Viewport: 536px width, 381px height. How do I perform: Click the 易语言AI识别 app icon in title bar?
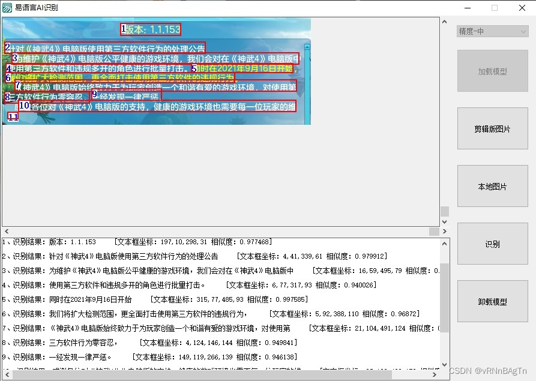tap(7, 8)
